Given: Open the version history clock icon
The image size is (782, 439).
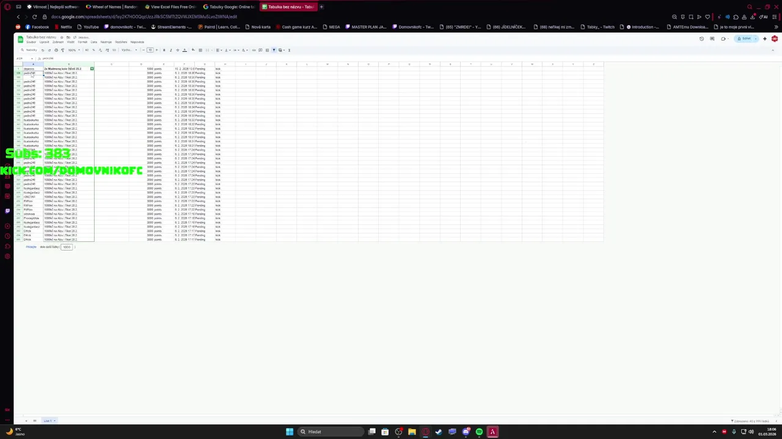Looking at the screenshot, I should coord(701,38).
